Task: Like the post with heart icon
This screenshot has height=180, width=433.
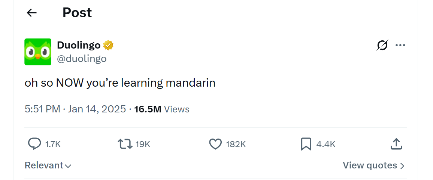Action: click(215, 144)
